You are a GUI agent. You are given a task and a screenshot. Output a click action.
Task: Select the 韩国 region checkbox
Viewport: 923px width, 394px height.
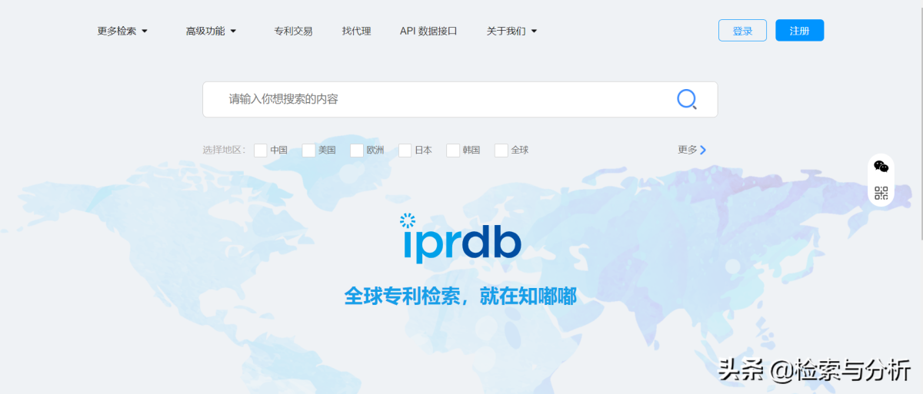(453, 150)
